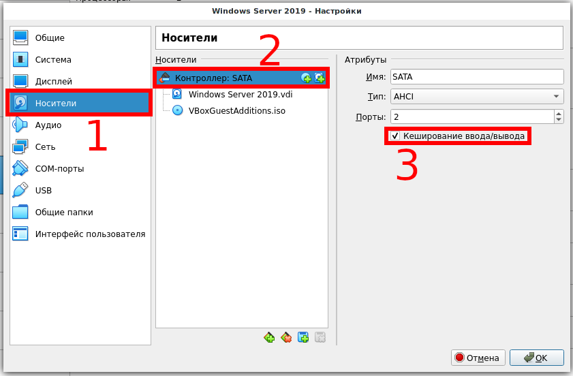The width and height of the screenshot is (573, 376).
Task: Click the optical disc icon beside VBoxGuestAdditions.iso
Action: (x=177, y=110)
